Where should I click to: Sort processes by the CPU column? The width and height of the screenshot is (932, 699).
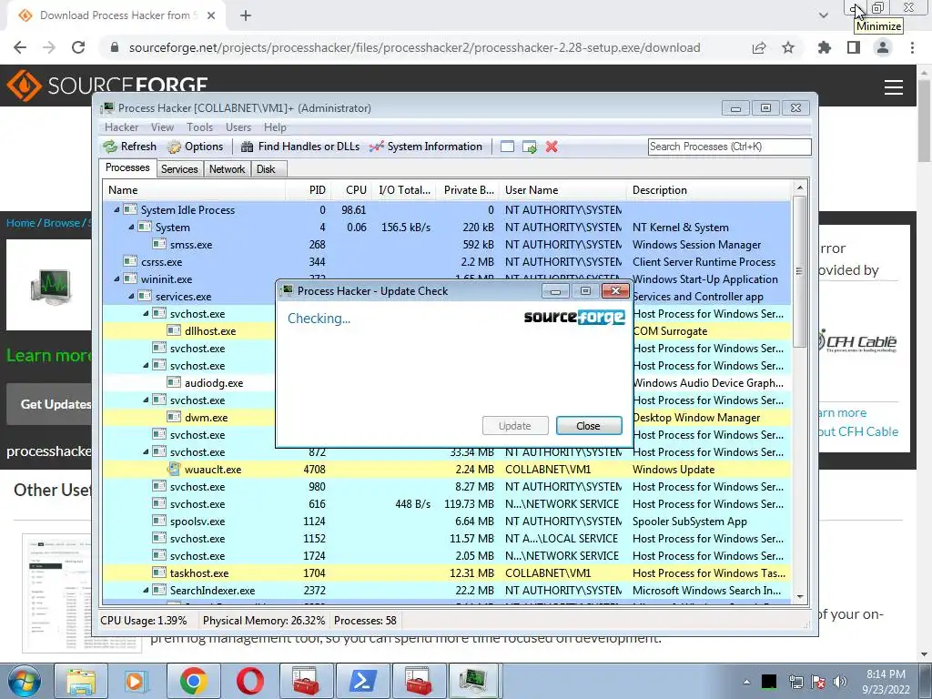coord(350,190)
